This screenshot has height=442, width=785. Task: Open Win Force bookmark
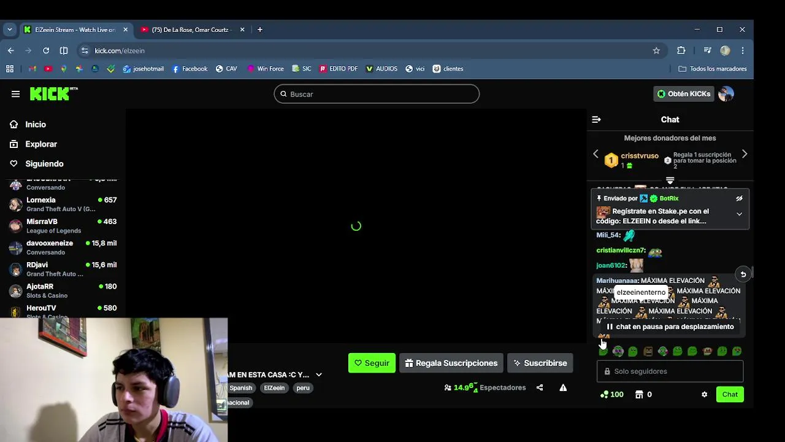pos(265,69)
